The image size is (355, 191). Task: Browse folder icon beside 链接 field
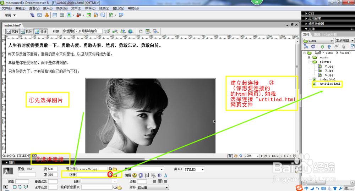pos(115,175)
